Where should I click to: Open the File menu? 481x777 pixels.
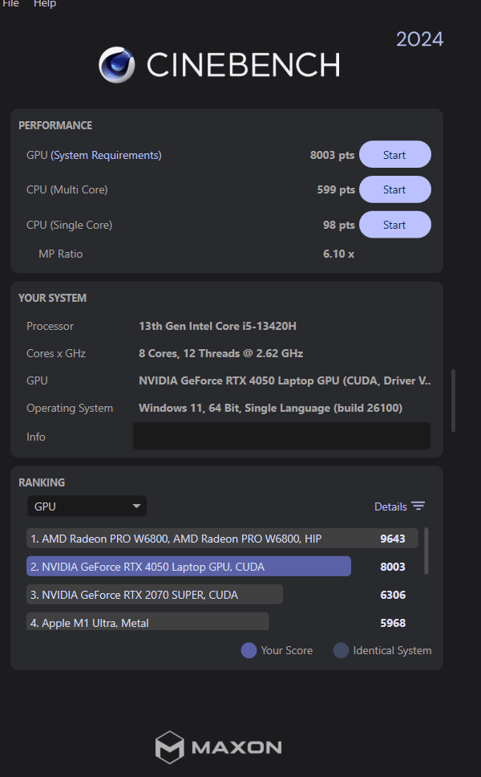pos(10,3)
